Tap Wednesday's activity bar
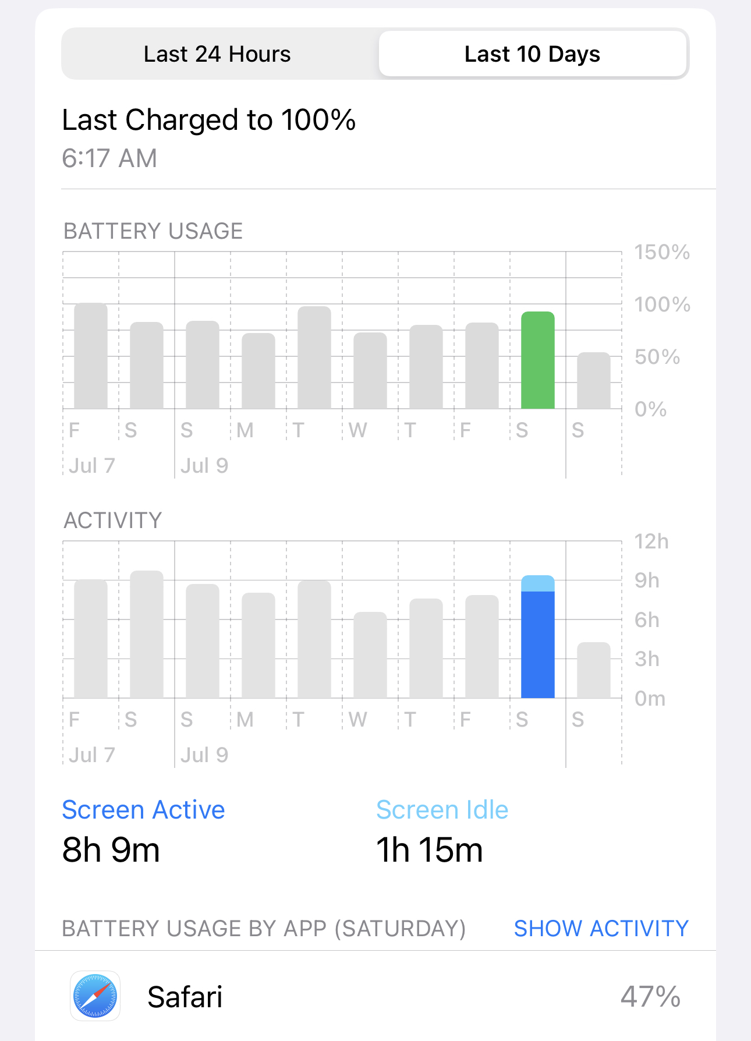 point(370,655)
